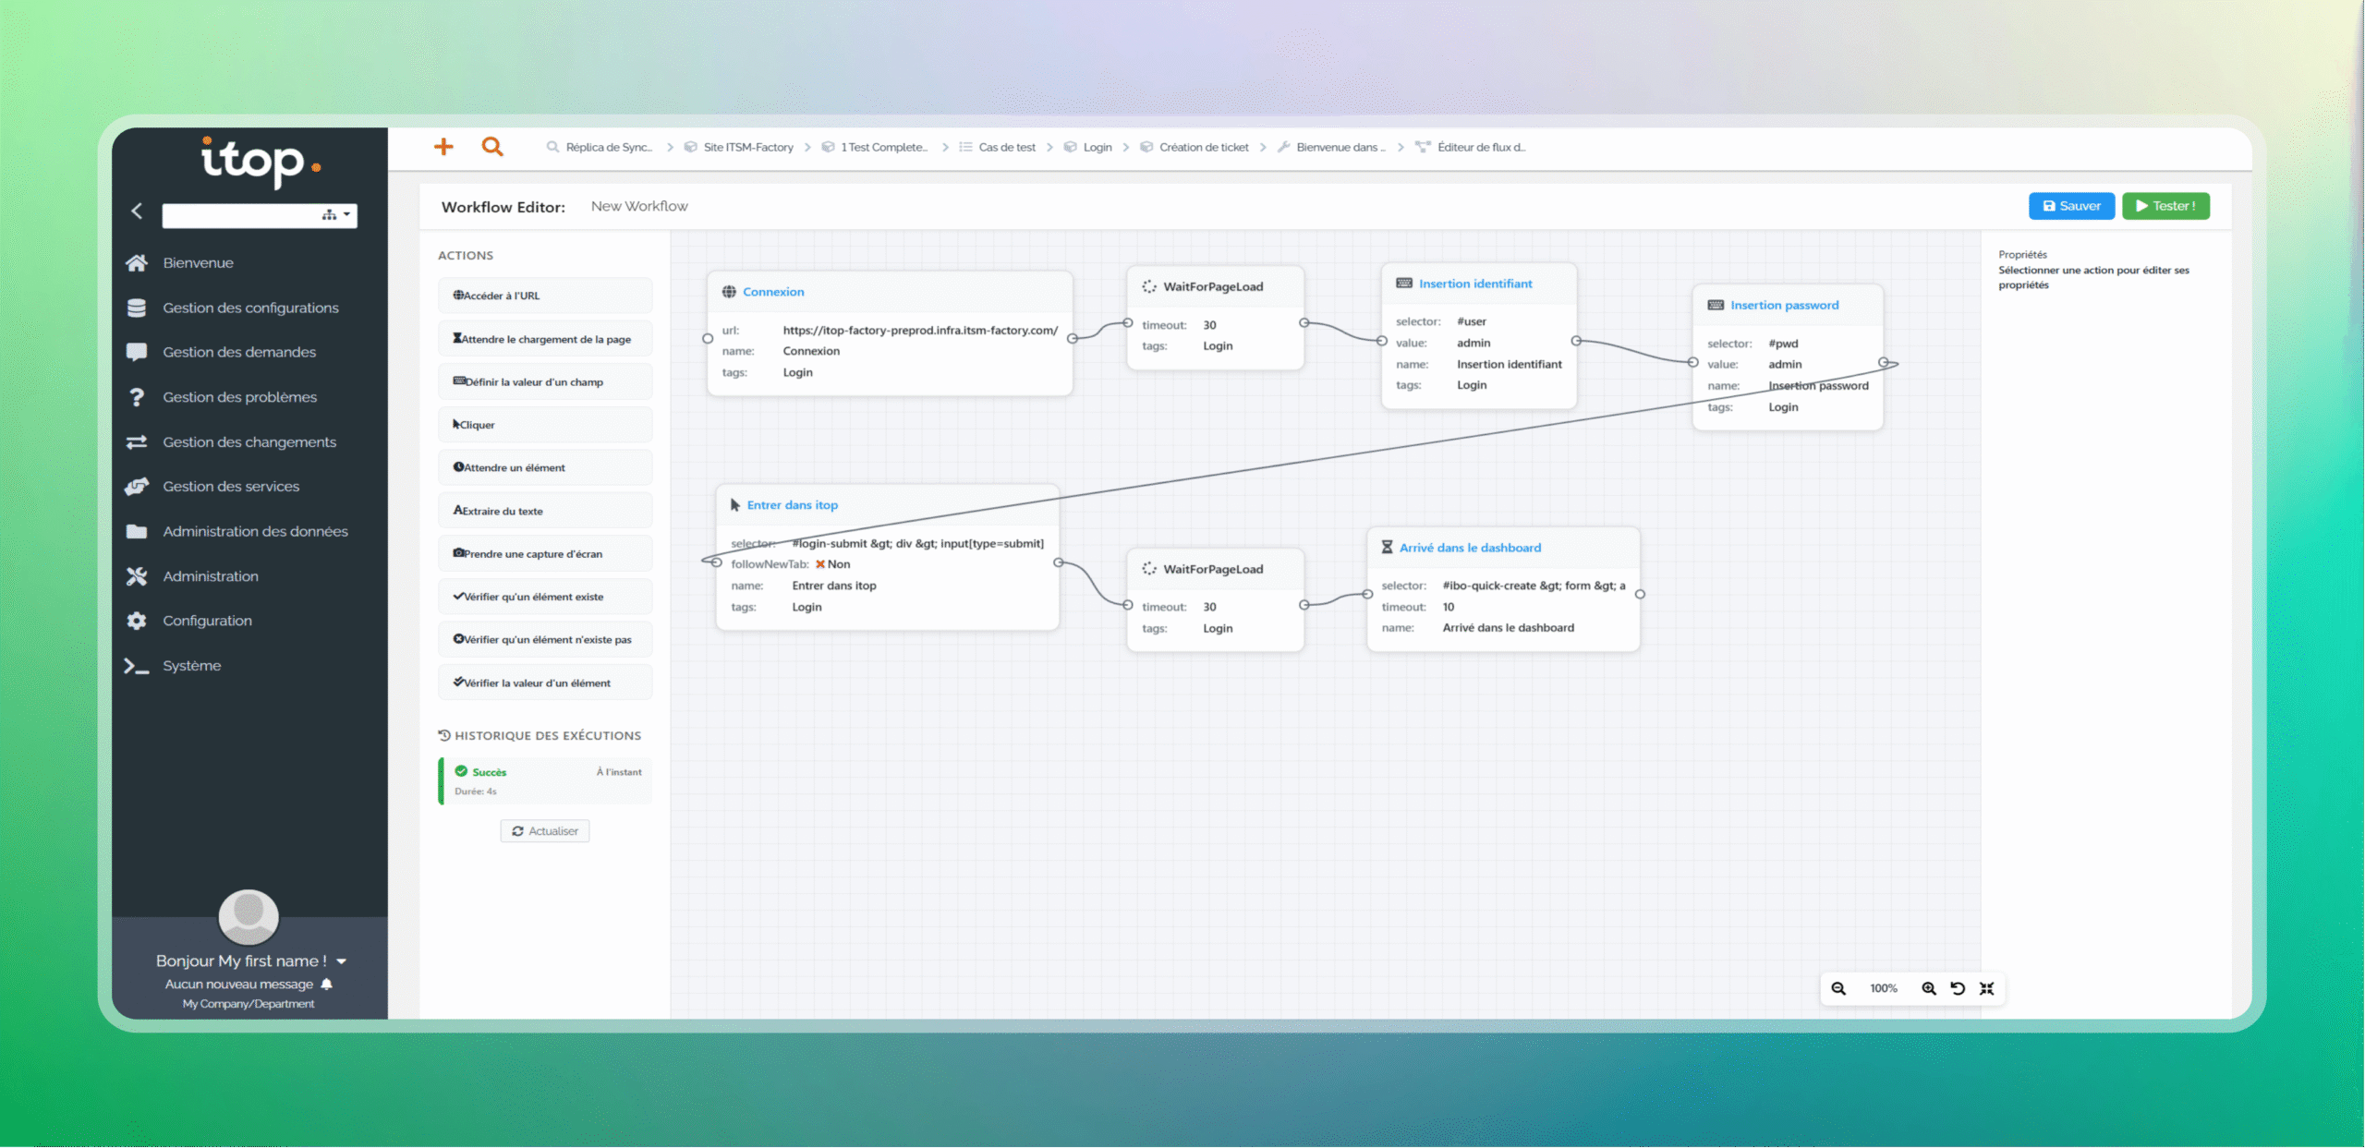
Task: Click the Sauver button
Action: point(2070,206)
